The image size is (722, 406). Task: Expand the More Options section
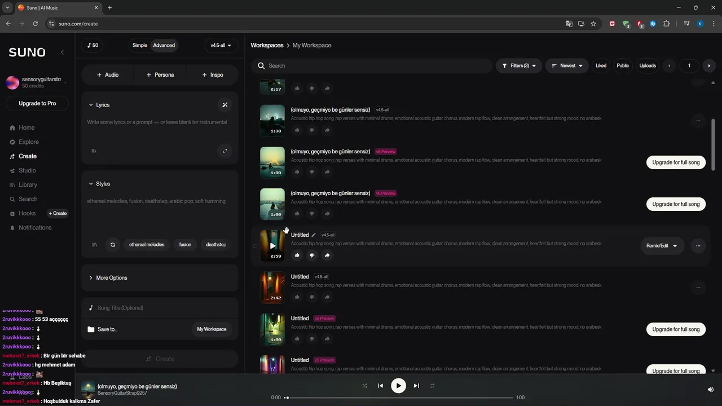pyautogui.click(x=160, y=278)
